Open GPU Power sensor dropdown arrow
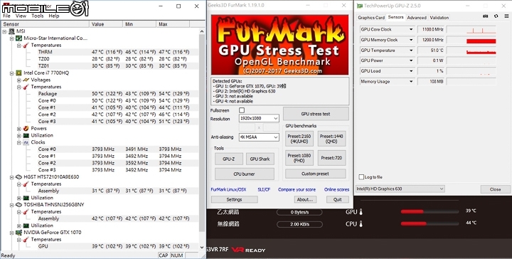 click(x=411, y=60)
